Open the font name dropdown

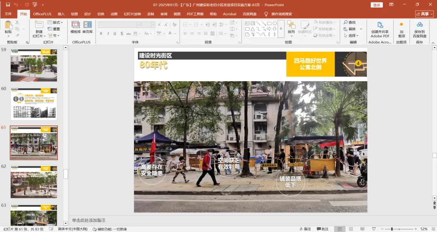pos(138,25)
